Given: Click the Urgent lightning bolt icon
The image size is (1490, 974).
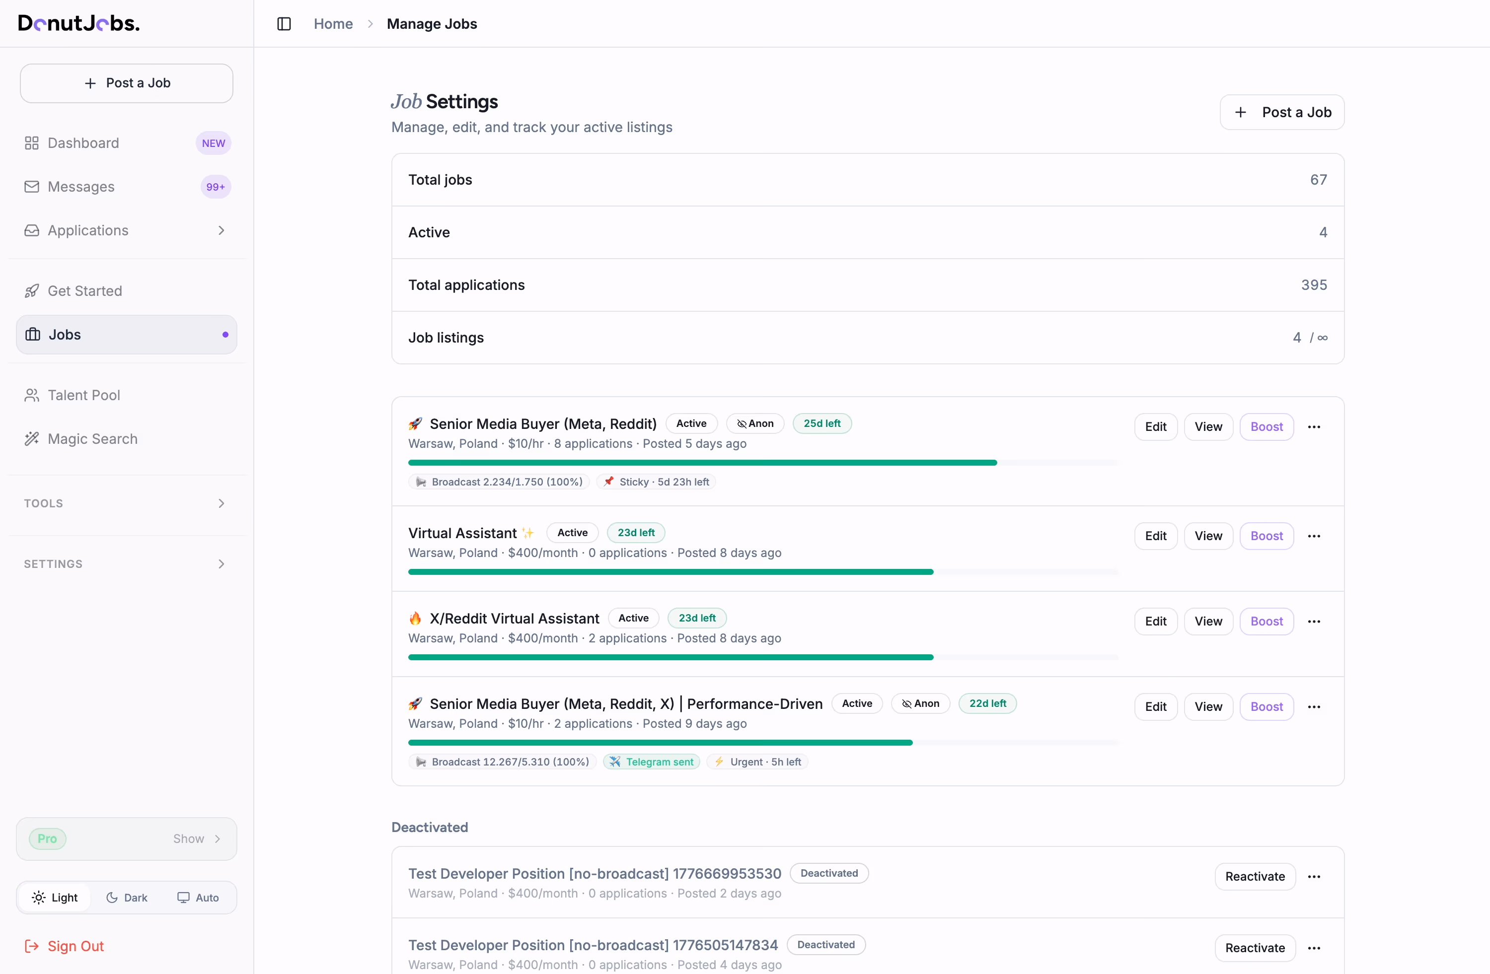Looking at the screenshot, I should click(719, 762).
